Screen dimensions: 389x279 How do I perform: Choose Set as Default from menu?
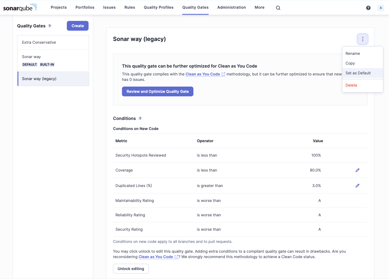(358, 73)
